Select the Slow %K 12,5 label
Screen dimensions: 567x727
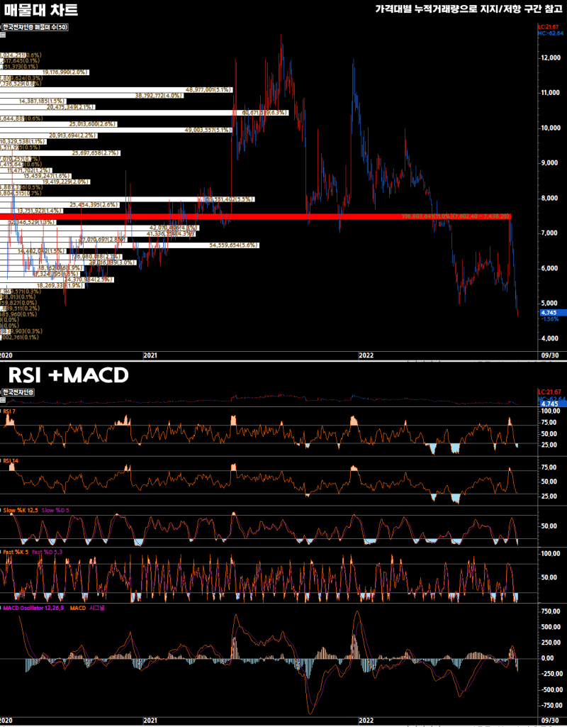click(21, 510)
